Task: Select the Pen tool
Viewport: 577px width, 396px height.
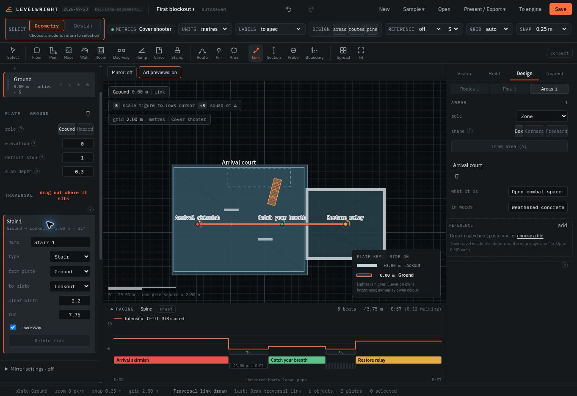Action: pos(52,53)
